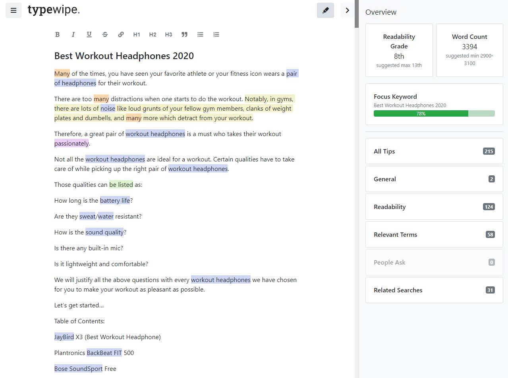Click the General 2 count badge
Viewport: 508px width, 378px height.
pyautogui.click(x=491, y=179)
